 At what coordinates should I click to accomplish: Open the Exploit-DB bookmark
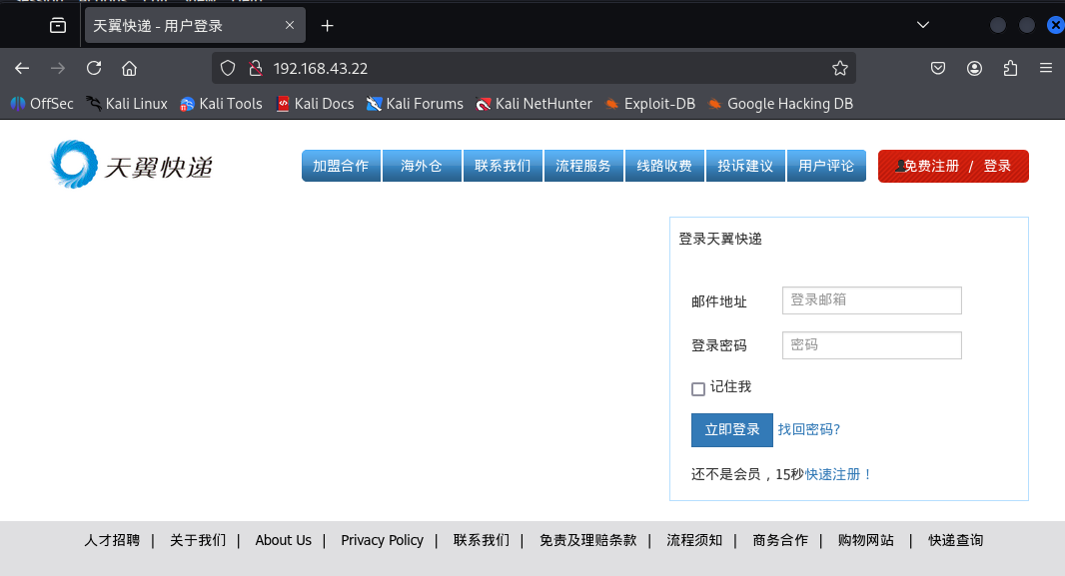650,104
